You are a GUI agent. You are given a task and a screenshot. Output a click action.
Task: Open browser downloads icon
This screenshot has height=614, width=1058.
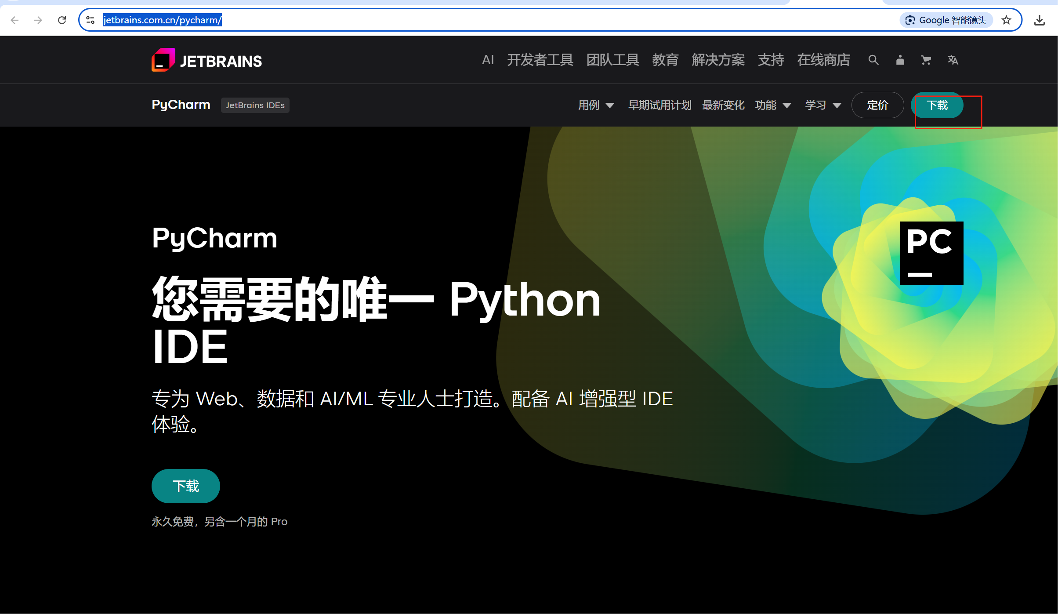tap(1039, 20)
